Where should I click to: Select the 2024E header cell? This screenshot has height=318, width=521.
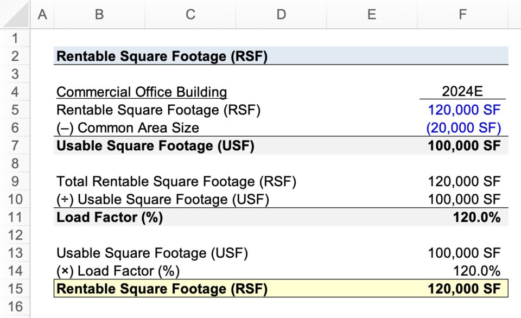462,92
